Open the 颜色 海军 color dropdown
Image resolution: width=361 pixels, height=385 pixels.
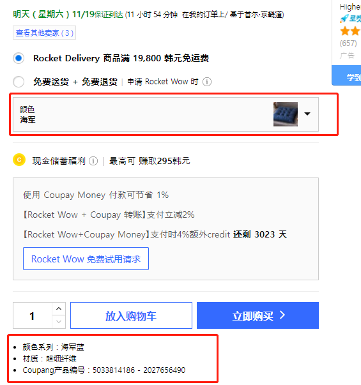pos(165,114)
